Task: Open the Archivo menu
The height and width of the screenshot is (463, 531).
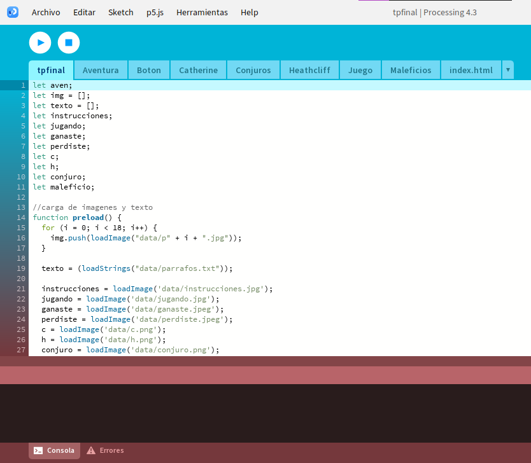Action: [46, 13]
